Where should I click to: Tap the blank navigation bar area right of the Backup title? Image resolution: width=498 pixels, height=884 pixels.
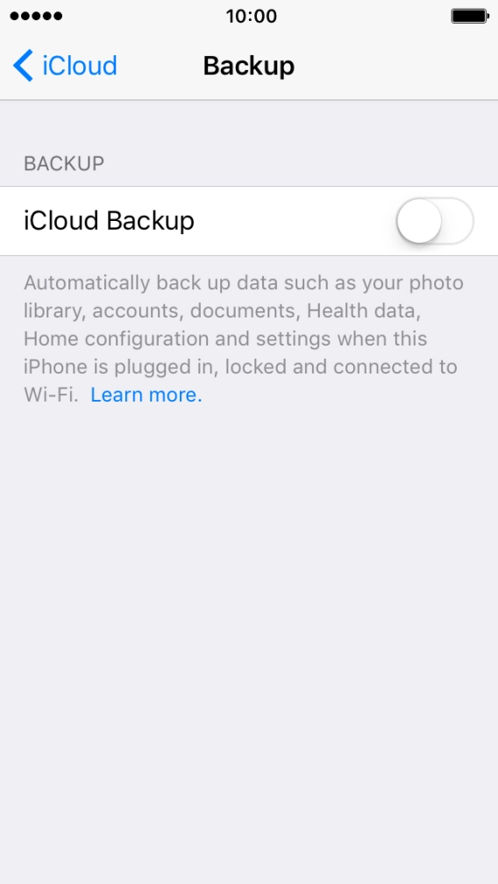395,66
